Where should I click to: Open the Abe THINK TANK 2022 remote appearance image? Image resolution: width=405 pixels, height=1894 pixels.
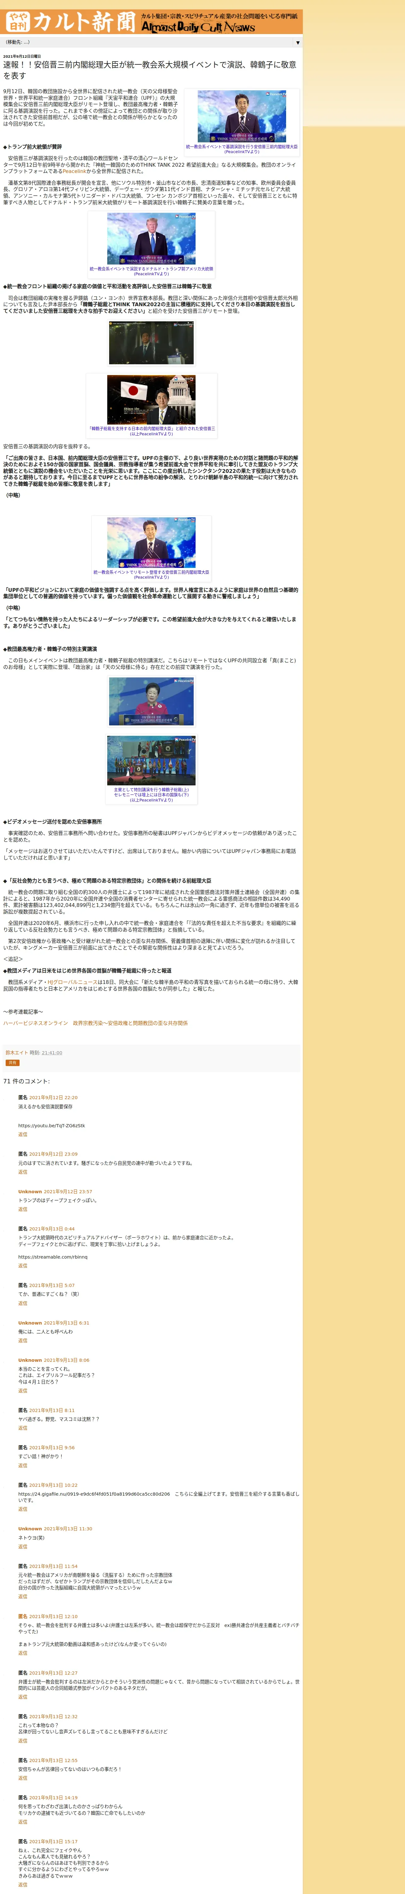tap(151, 543)
